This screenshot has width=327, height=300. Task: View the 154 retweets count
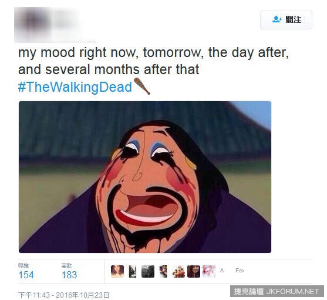coord(26,275)
